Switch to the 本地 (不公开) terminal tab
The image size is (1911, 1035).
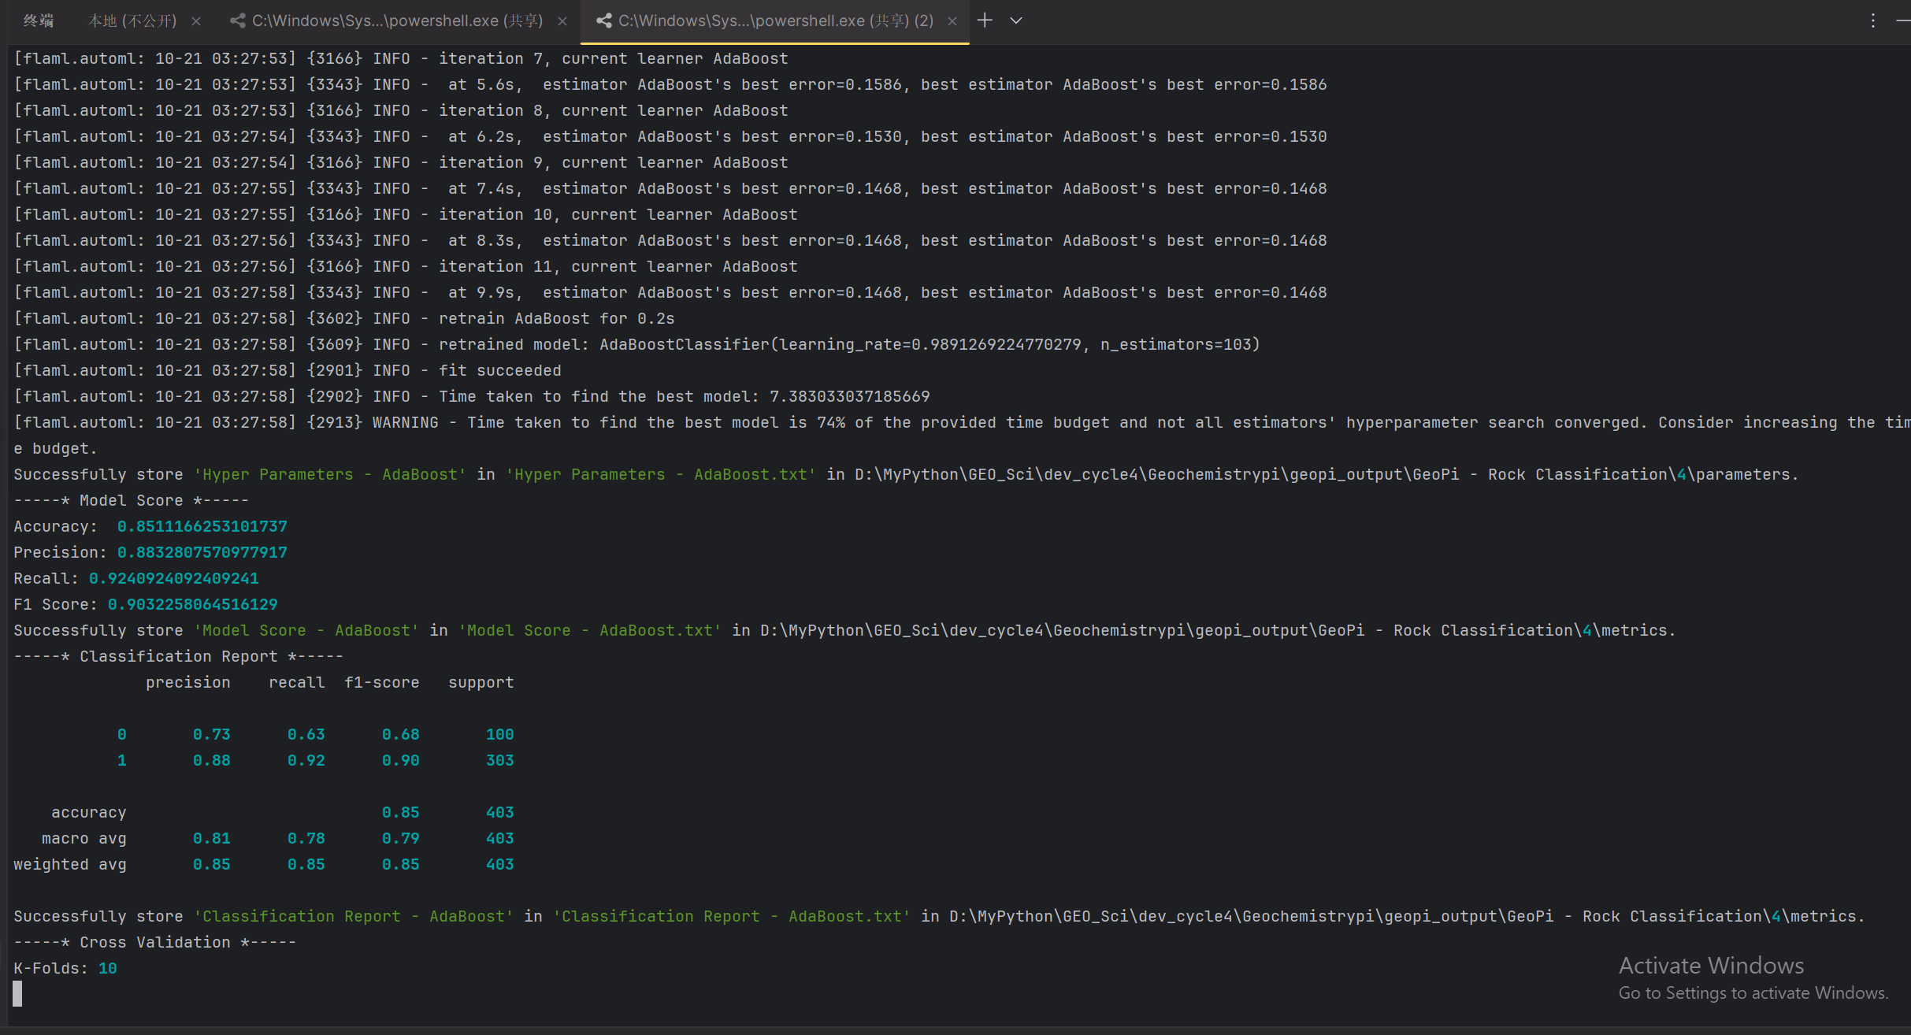click(132, 21)
